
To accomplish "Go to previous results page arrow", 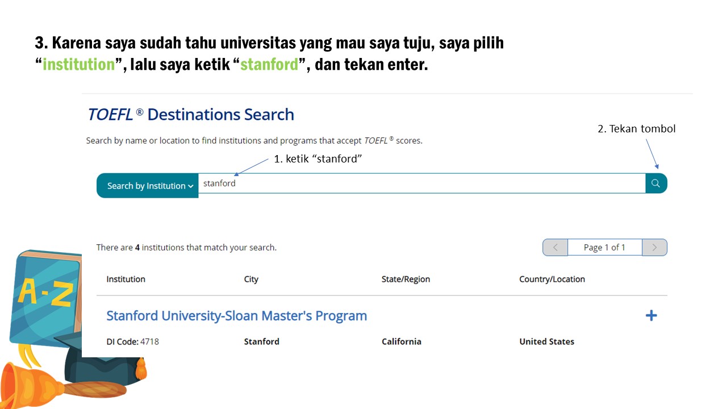I will coord(555,247).
